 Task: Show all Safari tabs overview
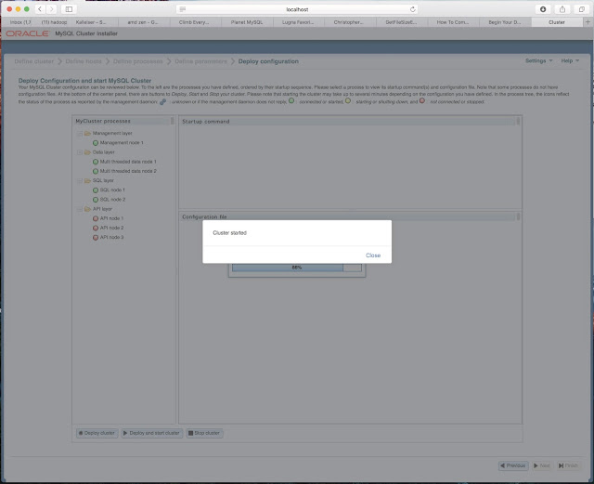pyautogui.click(x=582, y=9)
